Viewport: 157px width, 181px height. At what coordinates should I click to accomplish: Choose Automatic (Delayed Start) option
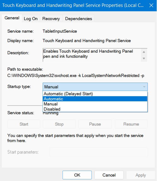click(95, 94)
